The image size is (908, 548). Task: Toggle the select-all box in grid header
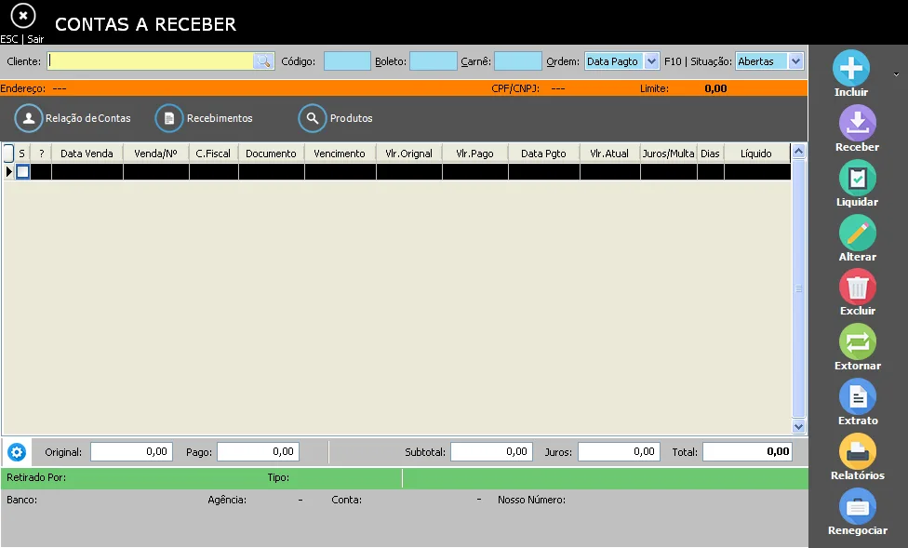pos(8,153)
